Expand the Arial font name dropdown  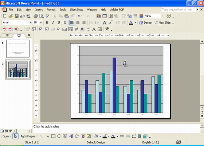31,23
